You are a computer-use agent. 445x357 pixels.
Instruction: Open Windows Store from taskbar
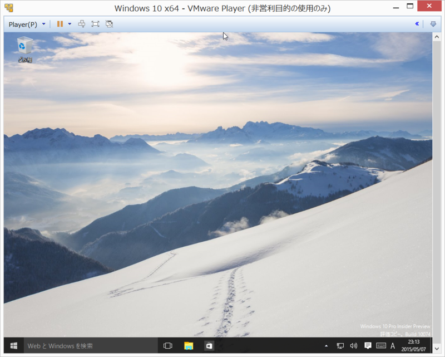pyautogui.click(x=209, y=346)
